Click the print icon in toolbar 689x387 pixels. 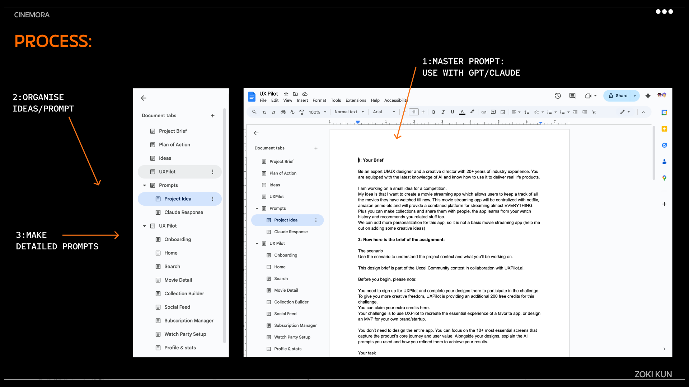click(x=283, y=112)
